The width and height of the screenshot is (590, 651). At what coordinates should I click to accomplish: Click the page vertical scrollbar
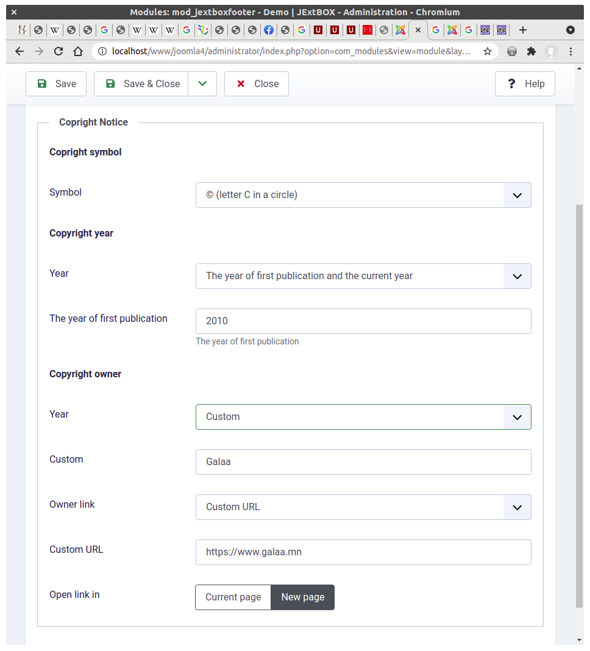[x=579, y=406]
